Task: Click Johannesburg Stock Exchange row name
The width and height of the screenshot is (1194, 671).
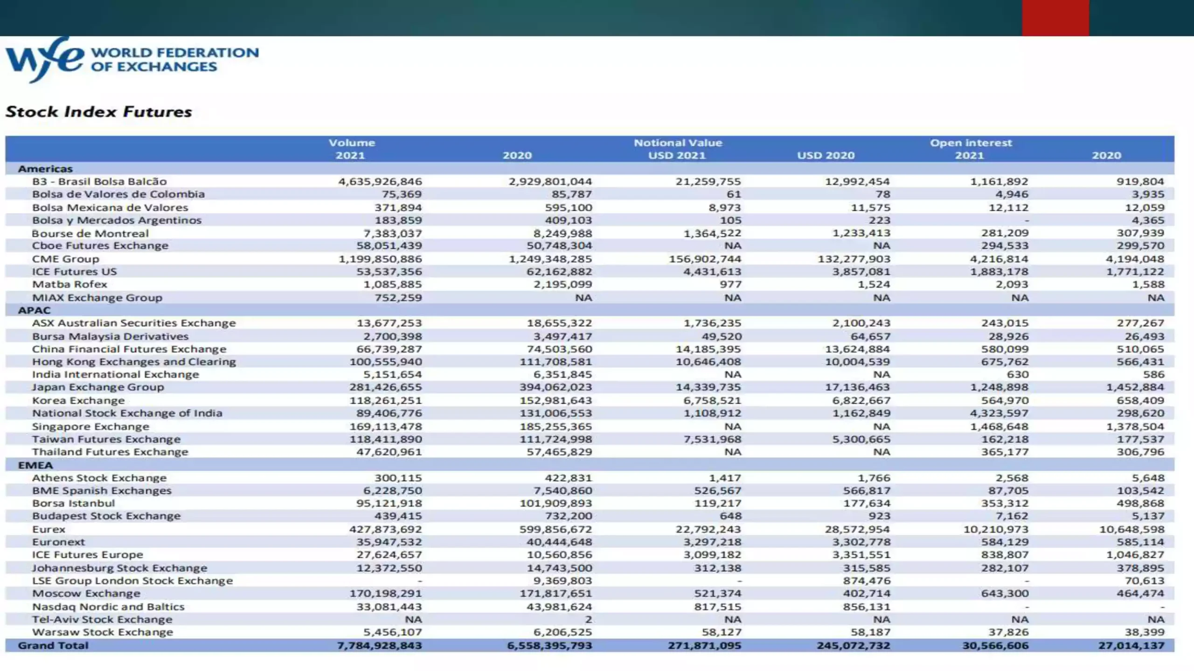Action: (x=119, y=568)
